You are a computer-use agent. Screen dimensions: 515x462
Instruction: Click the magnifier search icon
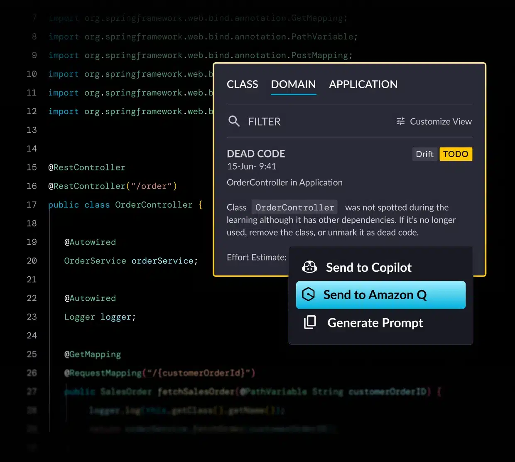[234, 121]
